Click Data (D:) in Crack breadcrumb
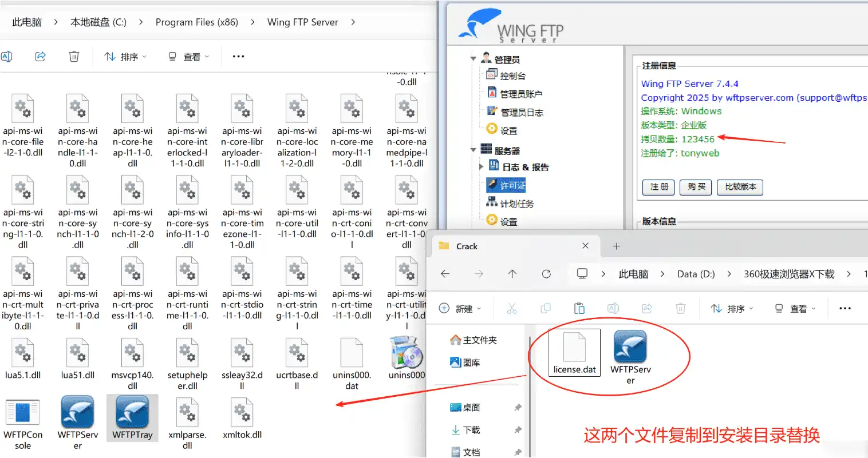The height and width of the screenshot is (458, 868). pos(696,274)
